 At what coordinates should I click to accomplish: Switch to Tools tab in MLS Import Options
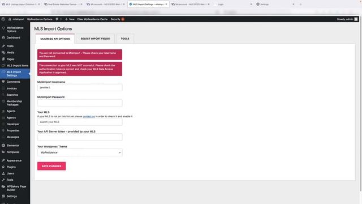pyautogui.click(x=125, y=39)
